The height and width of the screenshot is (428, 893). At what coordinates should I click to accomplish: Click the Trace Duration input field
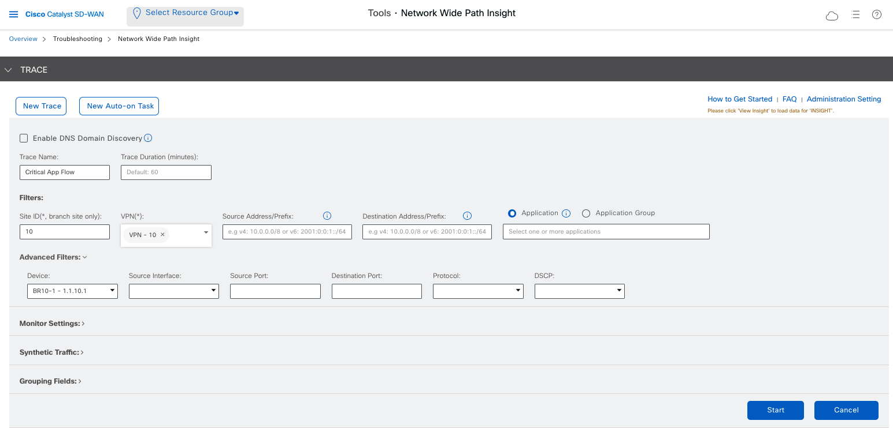[166, 172]
